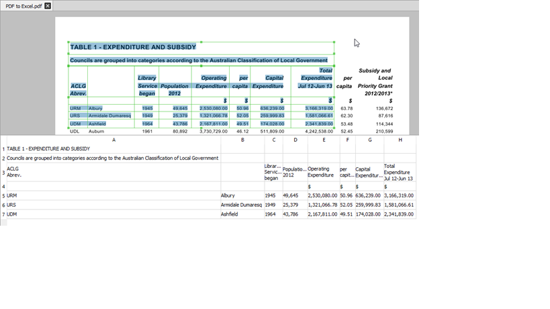
Task: Click 'URM' cell in preview grid
Action: point(113,195)
